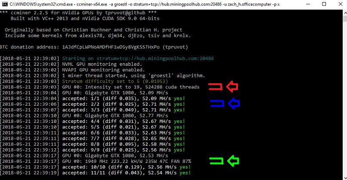Click the line 'ccminer 2.2.5 for nVidia GPUs'

click(78, 12)
